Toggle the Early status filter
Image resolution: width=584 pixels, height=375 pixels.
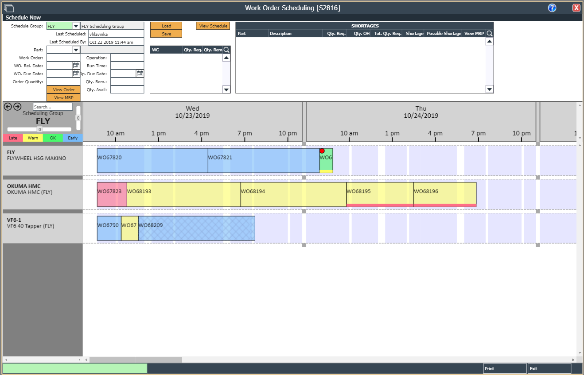72,138
